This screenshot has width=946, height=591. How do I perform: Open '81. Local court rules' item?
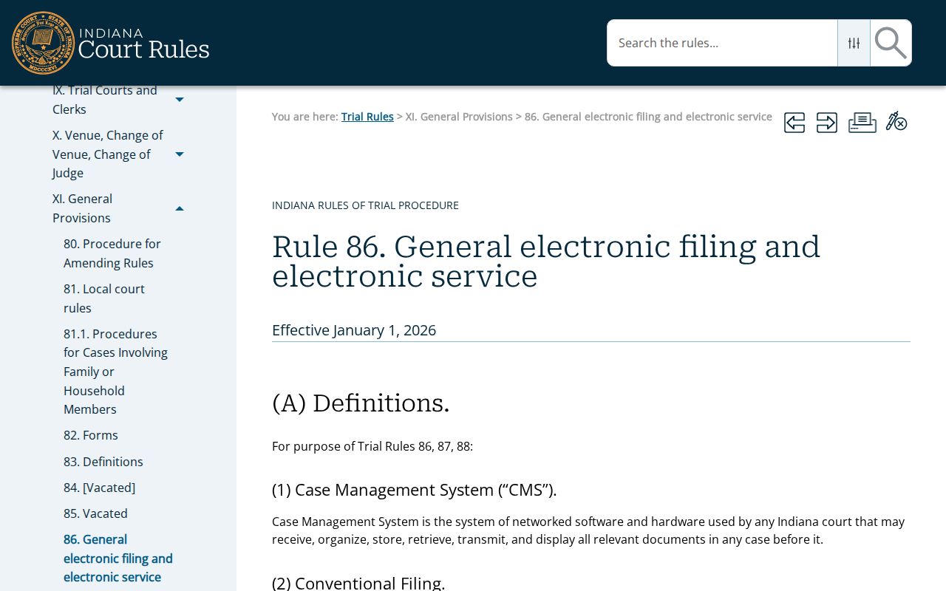tap(104, 298)
